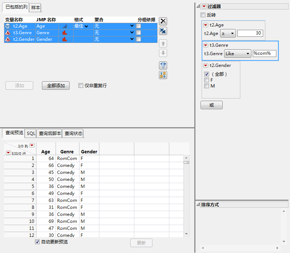Click 排序方式 panel scroll right arrow

click(x=277, y=248)
